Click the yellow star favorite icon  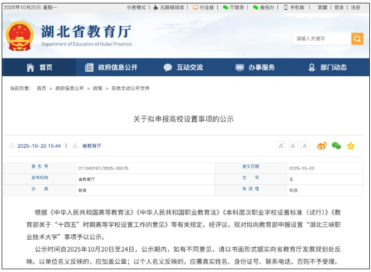(x=350, y=146)
